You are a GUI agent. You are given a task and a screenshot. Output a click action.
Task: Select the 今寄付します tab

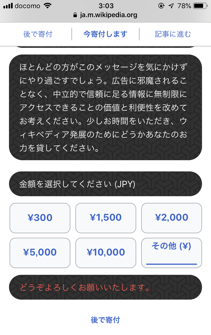(105, 34)
